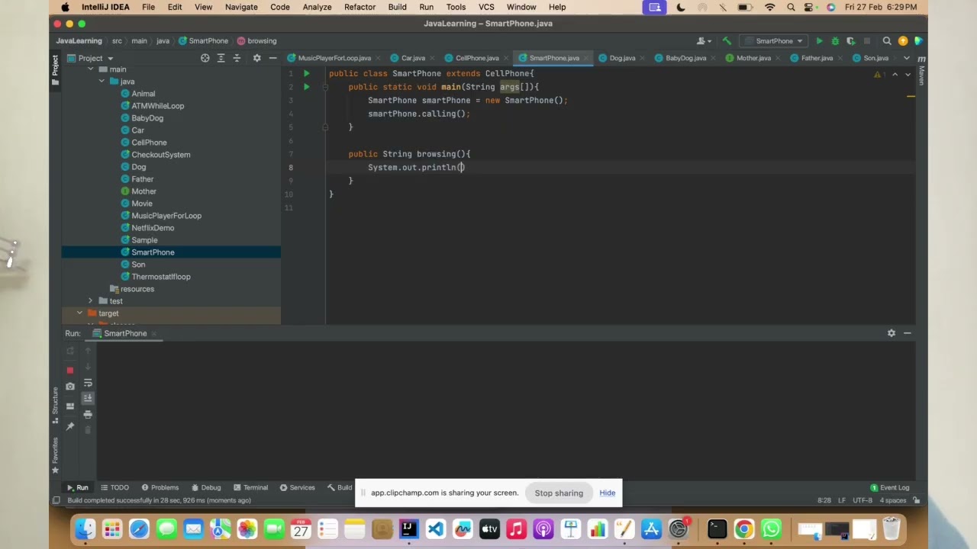Open the Project view selector dropdown
Screen dimensions: 977x549
[x=90, y=58]
